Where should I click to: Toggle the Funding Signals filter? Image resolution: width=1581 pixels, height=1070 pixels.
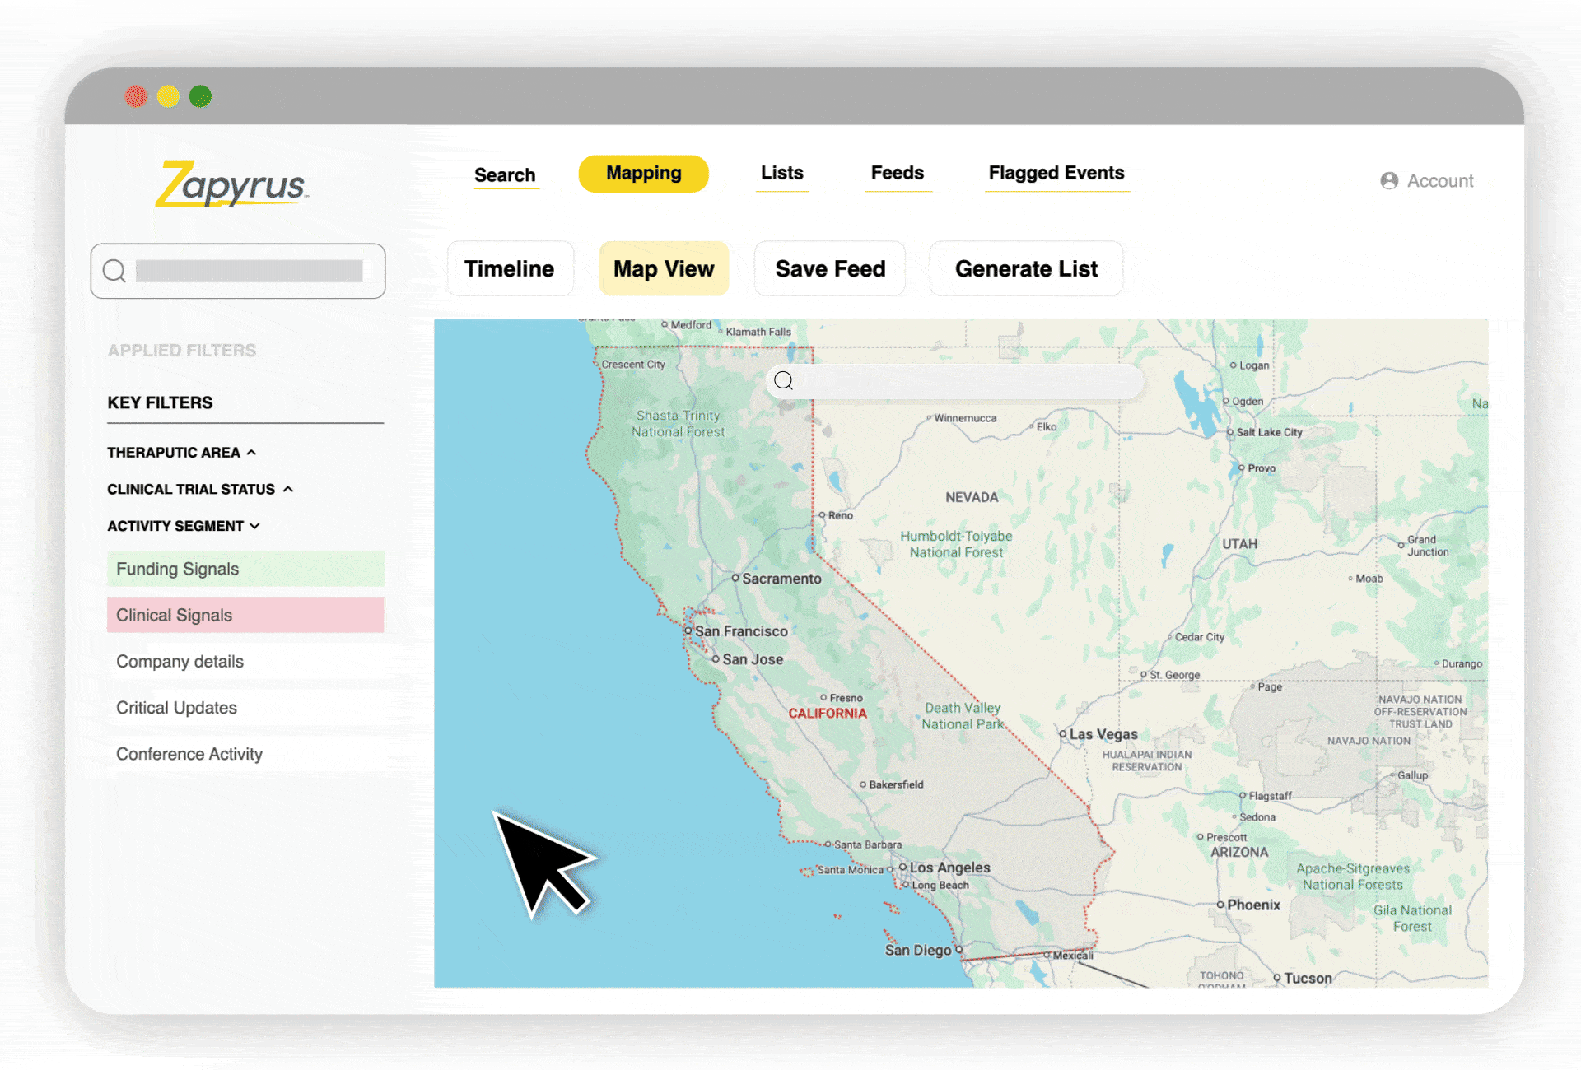pyautogui.click(x=245, y=569)
